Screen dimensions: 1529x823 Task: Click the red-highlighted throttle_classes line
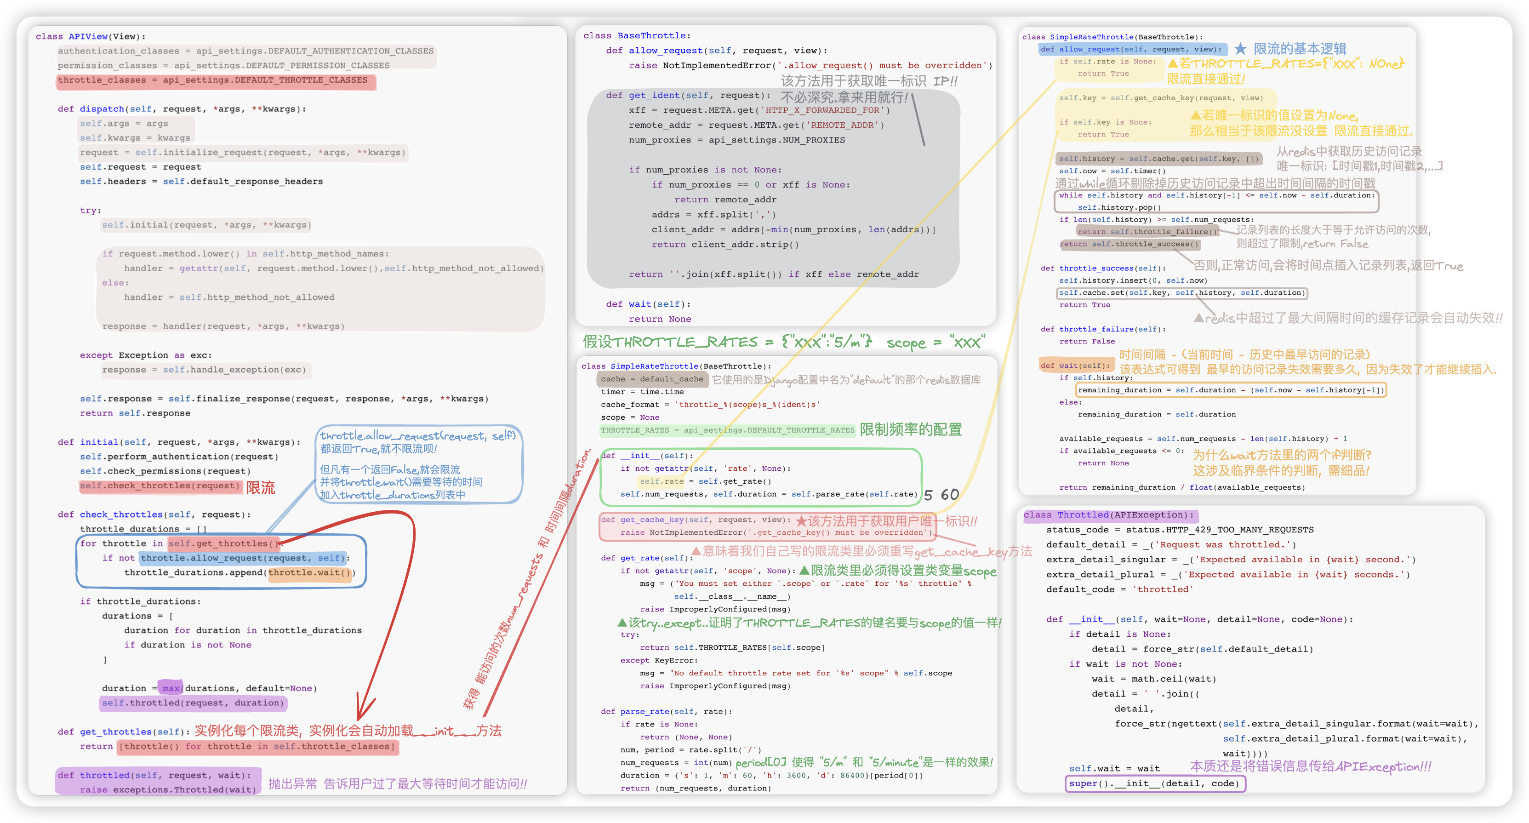pos(216,80)
